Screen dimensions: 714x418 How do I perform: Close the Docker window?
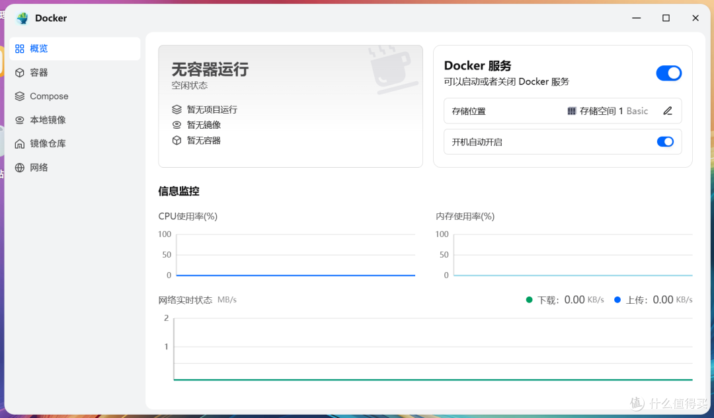tap(695, 18)
